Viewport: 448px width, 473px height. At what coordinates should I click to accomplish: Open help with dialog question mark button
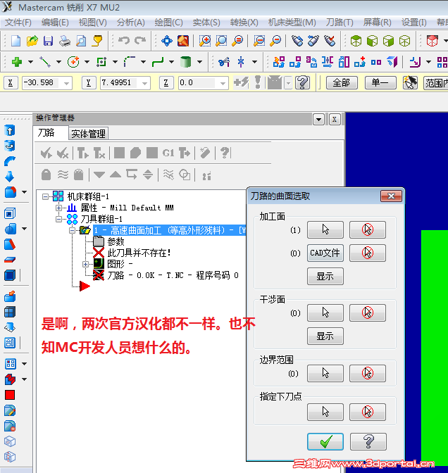pyautogui.click(x=368, y=442)
